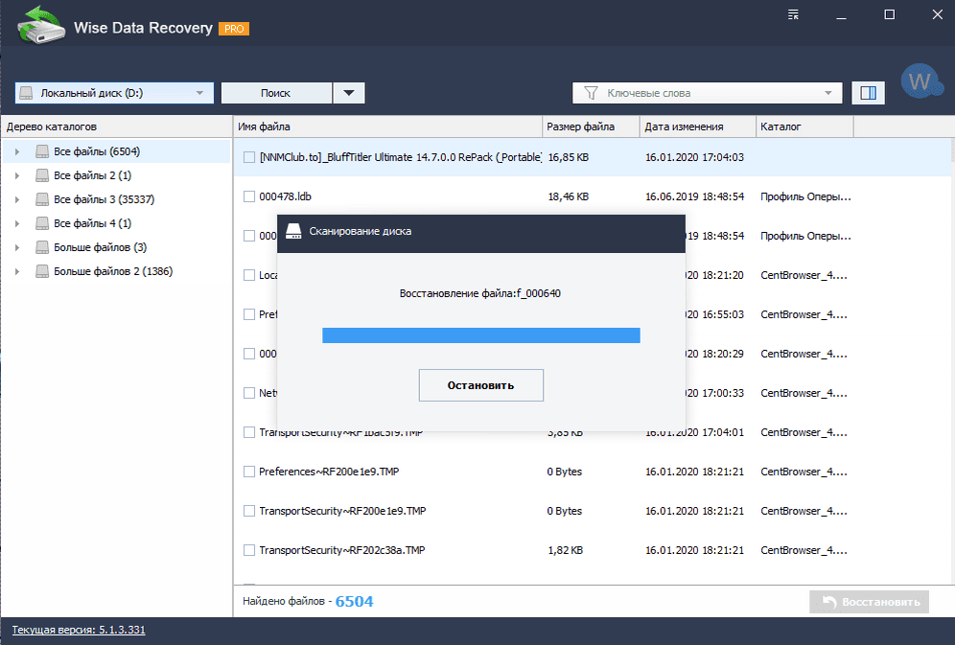Click drive icon in Сканирование диска dialog title
Screen dimensions: 955x645
point(295,232)
